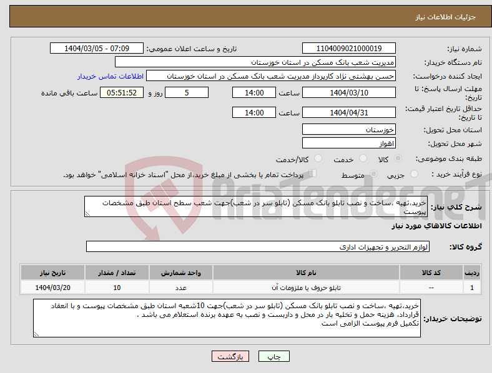Click the ردیف column header
The width and height of the screenshot is (492, 373).
pos(472,273)
